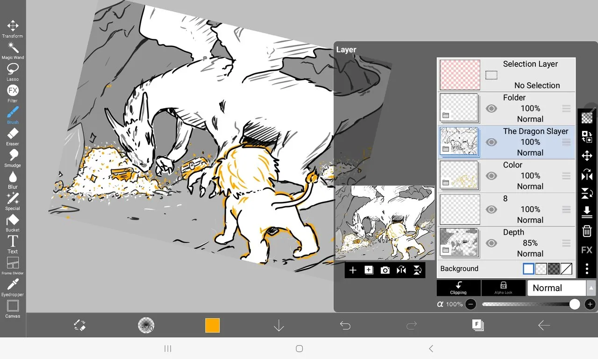Viewport: 598px width, 359px height.
Task: Merge layer down with downward arrow icon
Action: (587, 212)
